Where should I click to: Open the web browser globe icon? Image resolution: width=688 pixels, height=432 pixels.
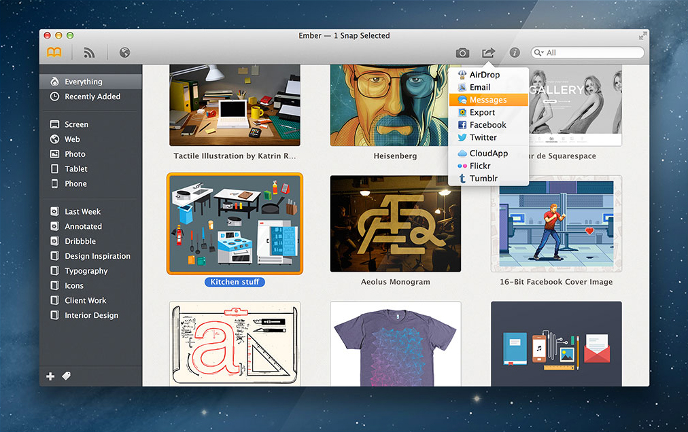(x=124, y=52)
